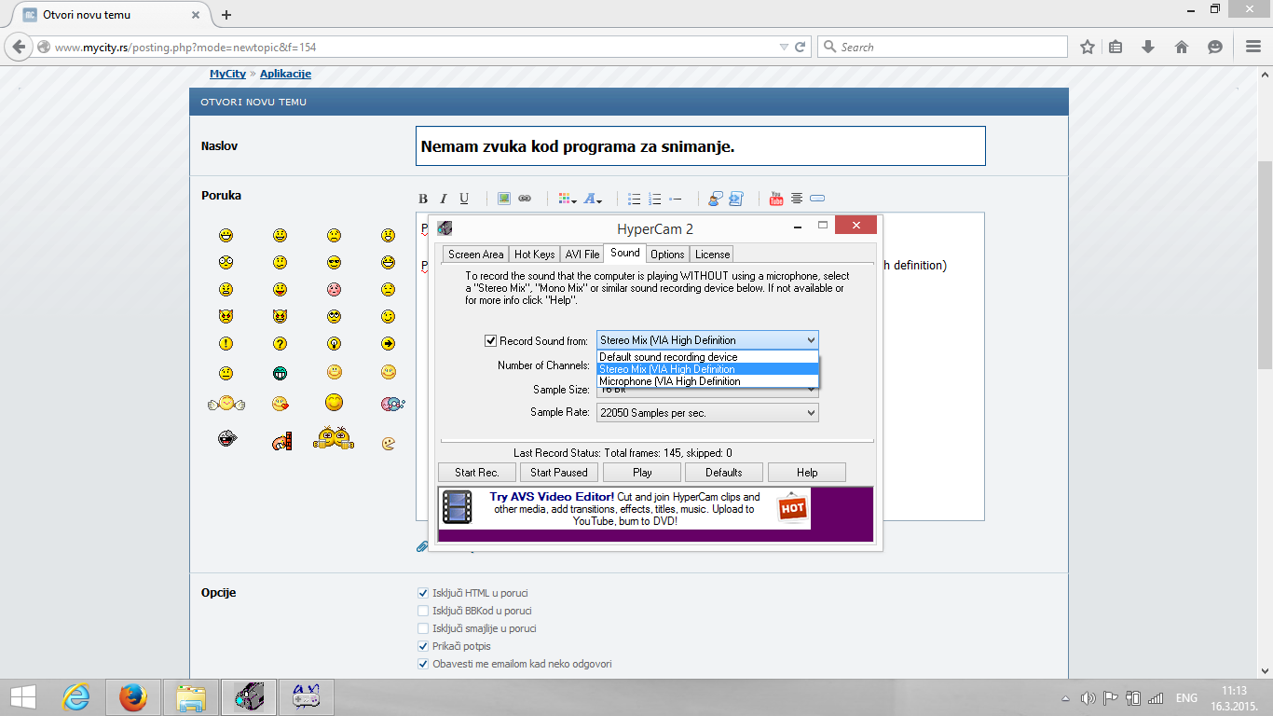This screenshot has width=1273, height=716.
Task: Insert the exclamation mark smiley
Action: [x=226, y=344]
